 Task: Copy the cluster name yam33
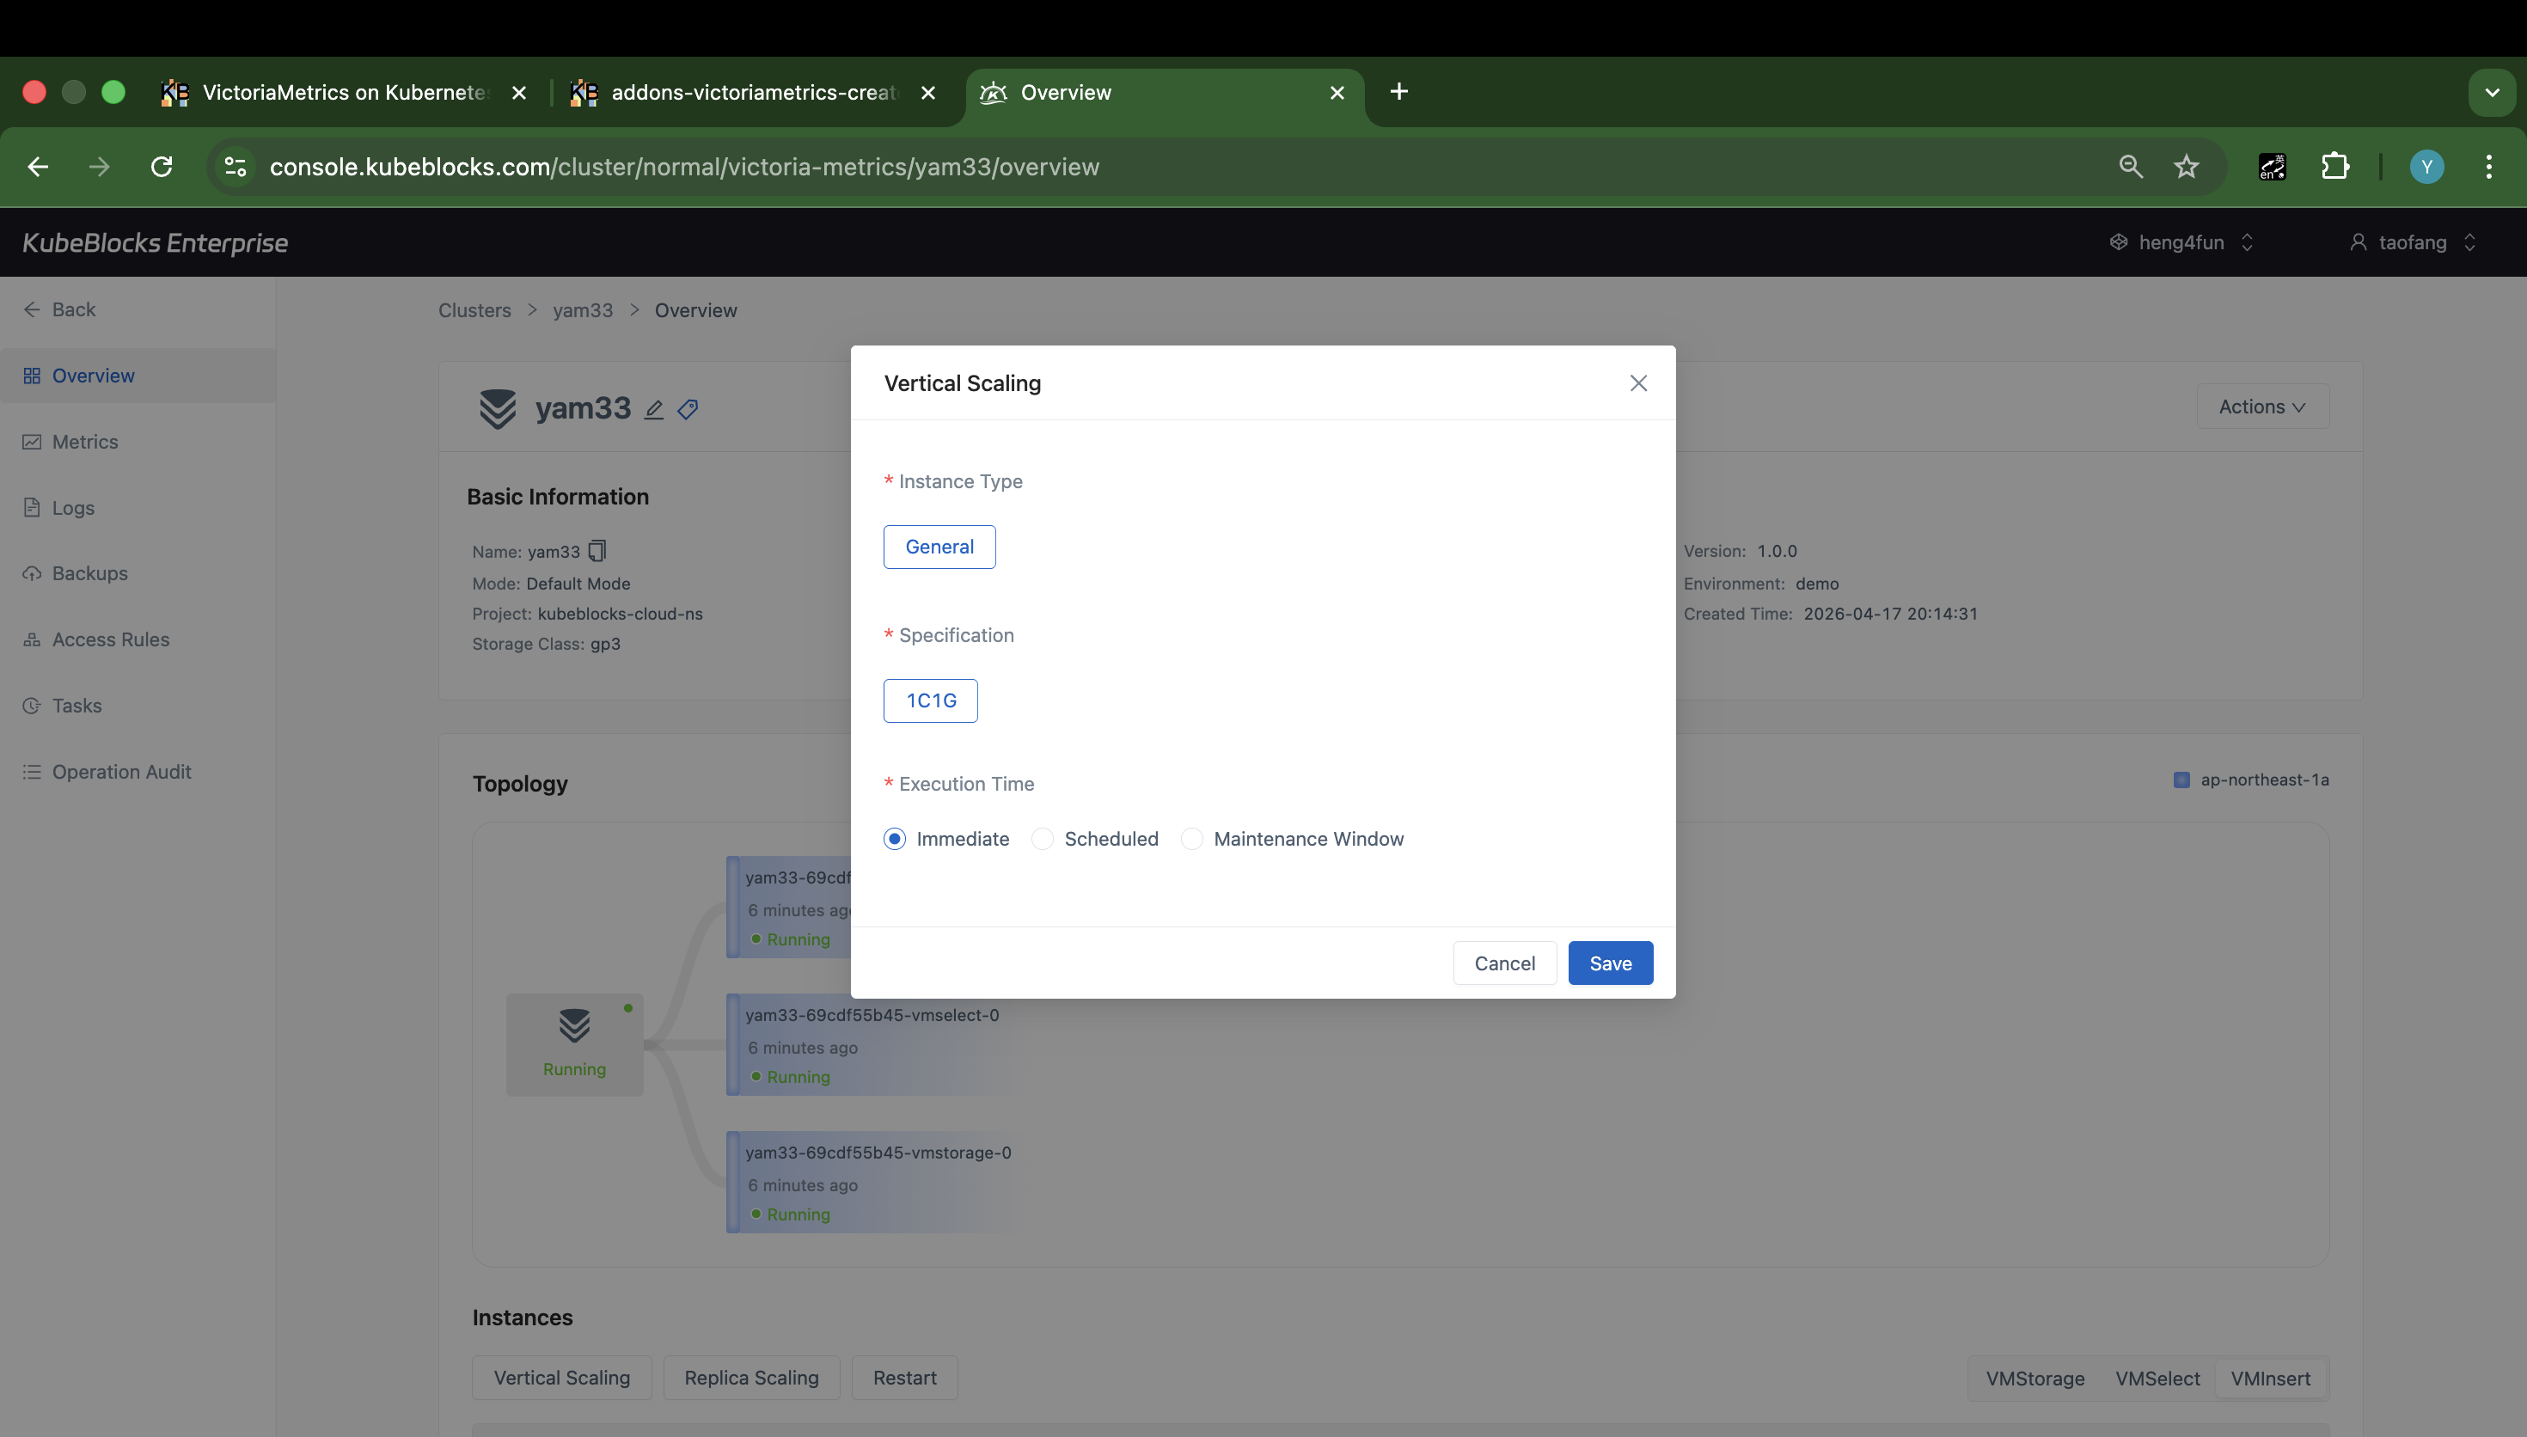click(x=597, y=551)
